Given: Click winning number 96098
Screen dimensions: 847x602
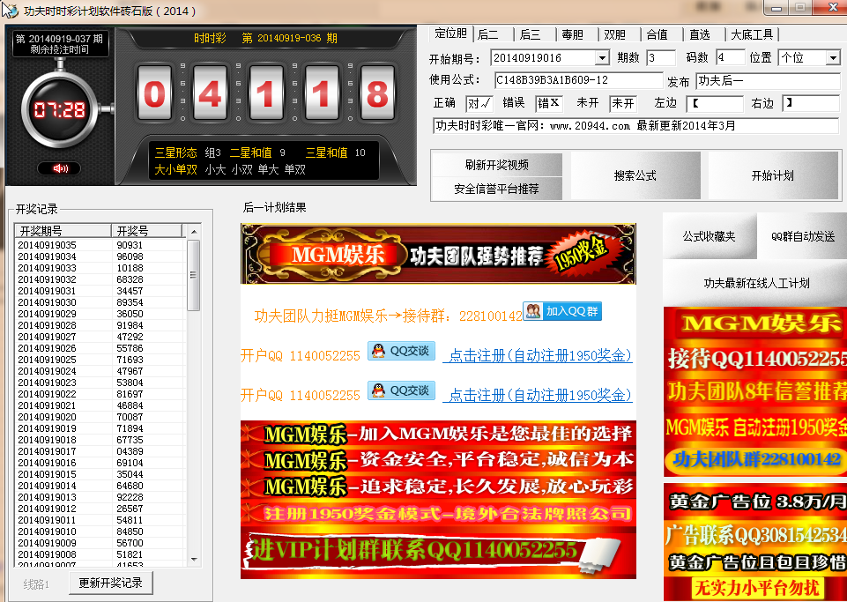Looking at the screenshot, I should click(x=130, y=256).
